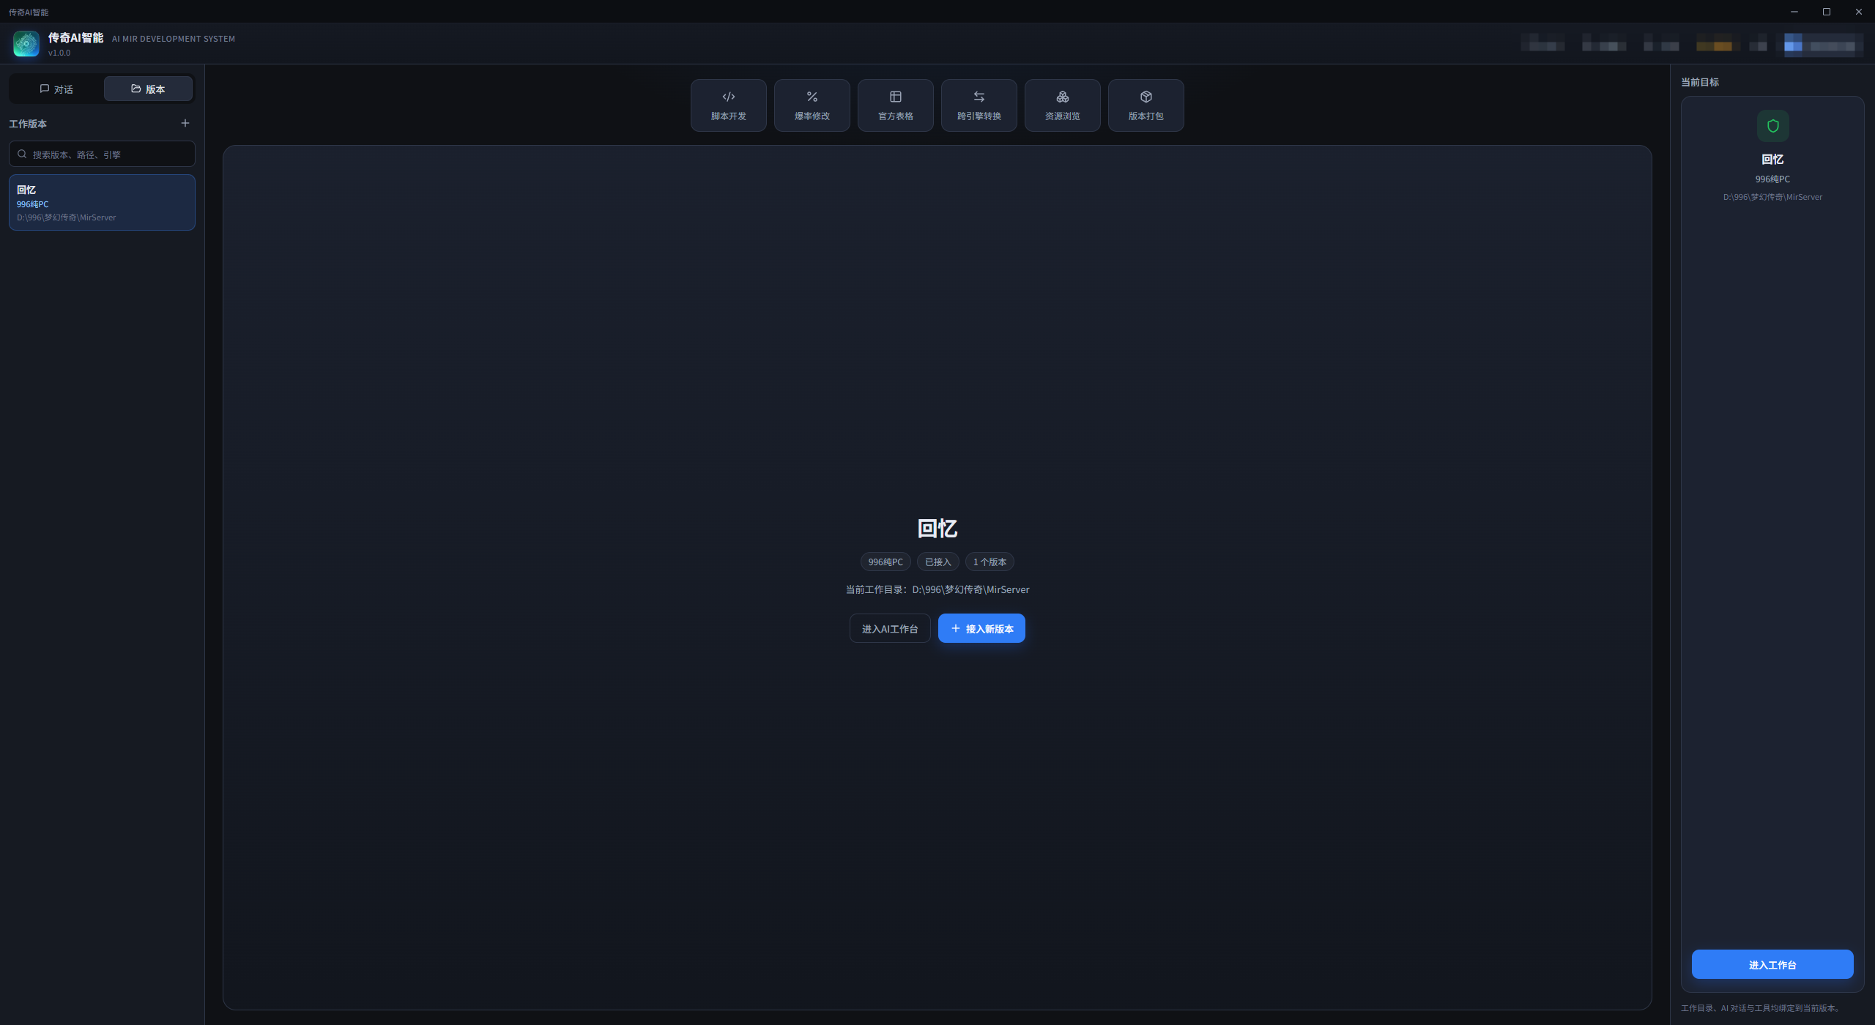Click the 进入工作台 button in right panel
The height and width of the screenshot is (1025, 1875).
tap(1772, 964)
